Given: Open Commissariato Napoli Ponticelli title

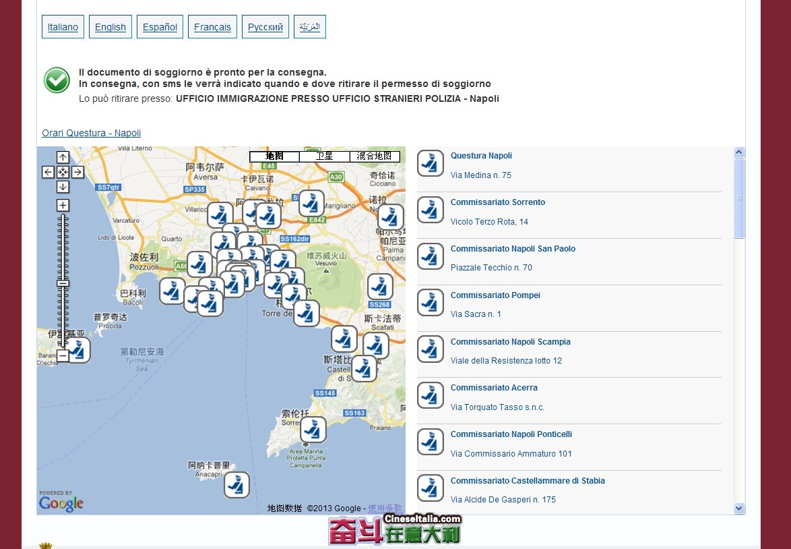Looking at the screenshot, I should tap(511, 434).
